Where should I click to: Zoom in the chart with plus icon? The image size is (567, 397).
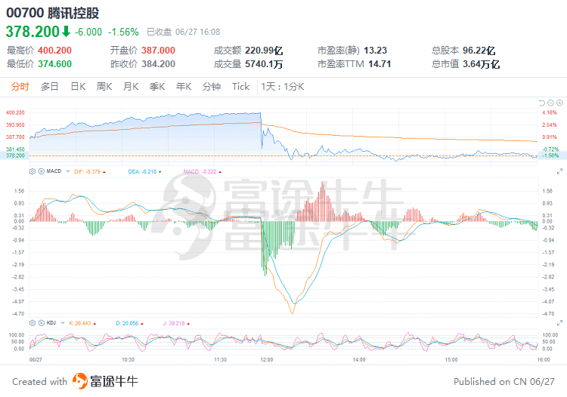click(x=559, y=103)
